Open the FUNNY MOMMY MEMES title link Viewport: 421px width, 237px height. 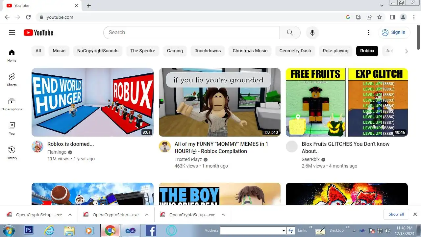(221, 147)
